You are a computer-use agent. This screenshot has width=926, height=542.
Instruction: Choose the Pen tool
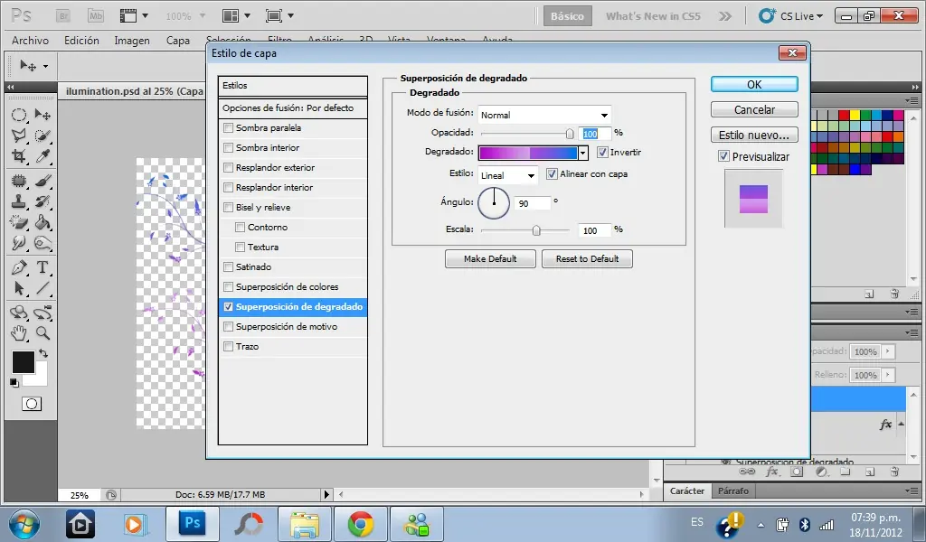click(x=18, y=267)
